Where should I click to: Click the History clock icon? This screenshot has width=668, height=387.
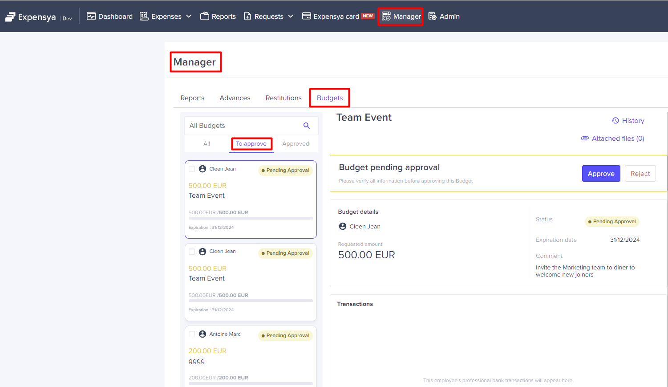tap(615, 121)
